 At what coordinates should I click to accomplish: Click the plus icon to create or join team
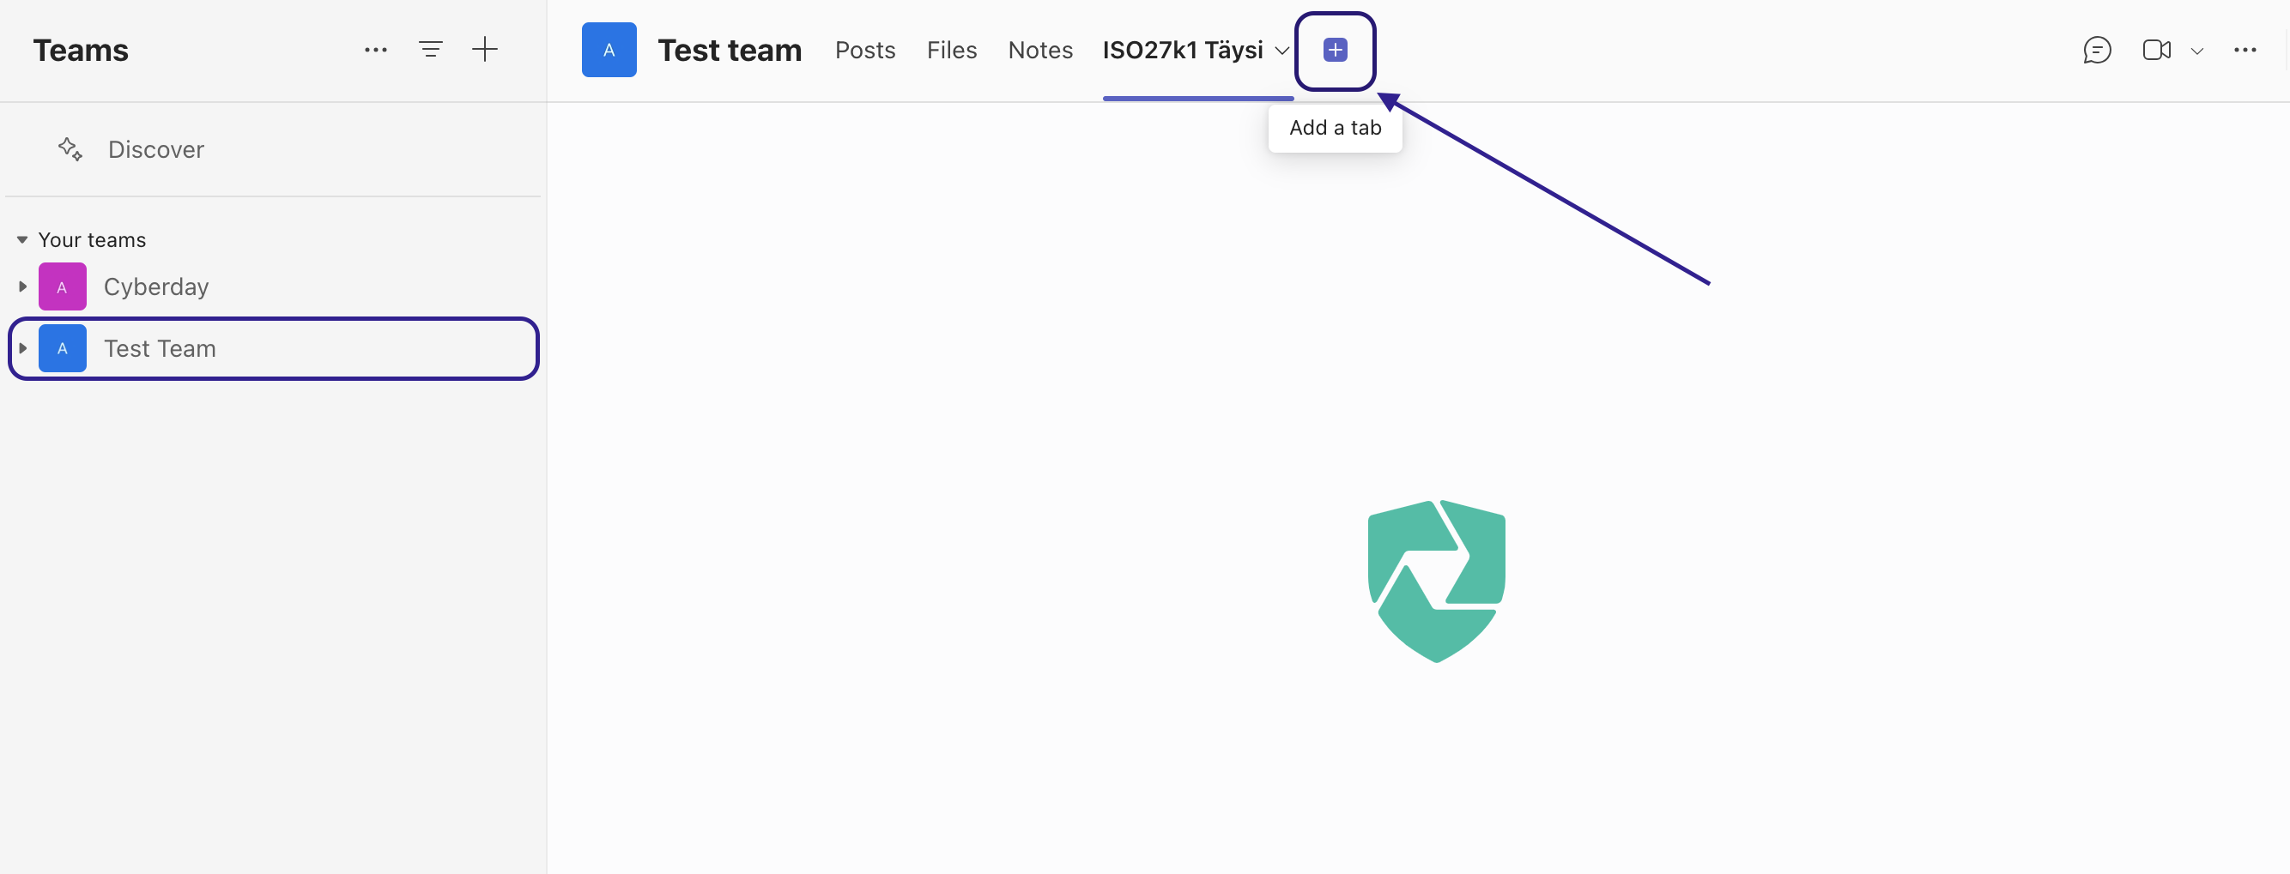click(x=484, y=50)
